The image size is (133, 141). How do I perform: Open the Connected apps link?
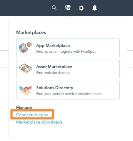click(x=32, y=115)
